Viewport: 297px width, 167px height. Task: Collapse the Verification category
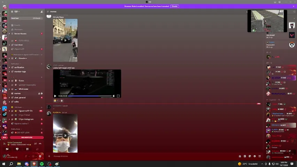[x=15, y=64]
